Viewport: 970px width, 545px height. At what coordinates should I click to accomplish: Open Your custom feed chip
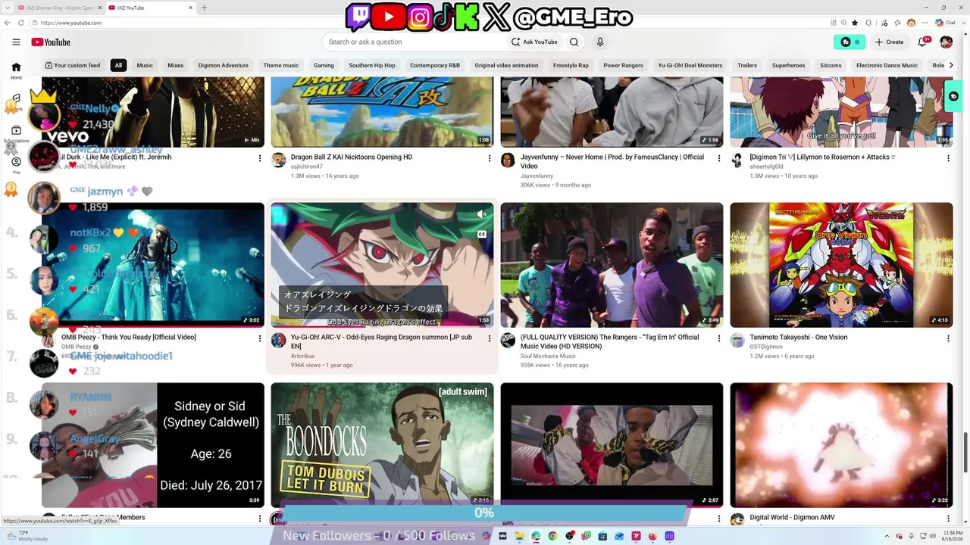click(73, 65)
